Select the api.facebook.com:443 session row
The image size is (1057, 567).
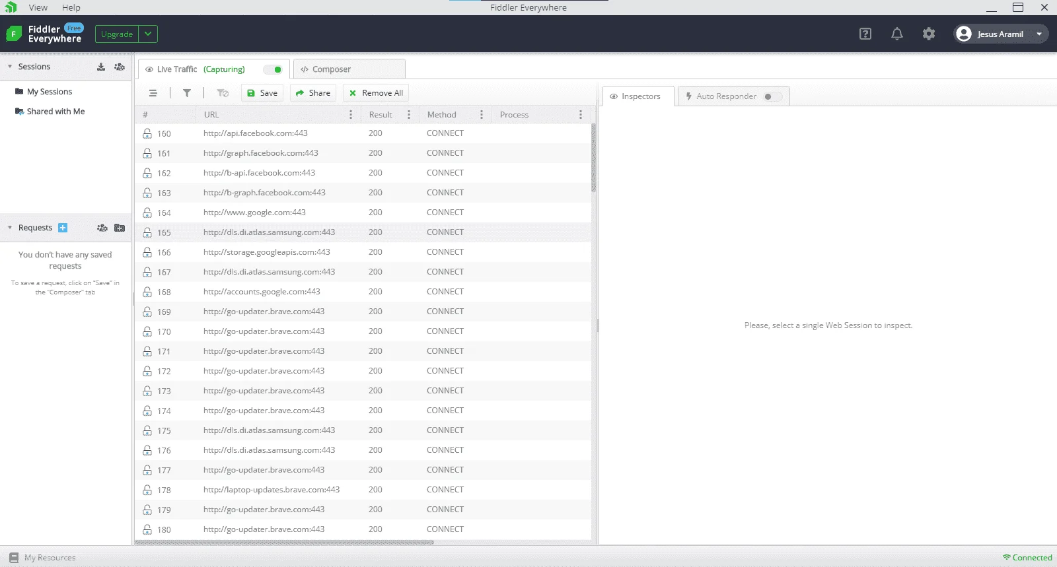(x=363, y=133)
